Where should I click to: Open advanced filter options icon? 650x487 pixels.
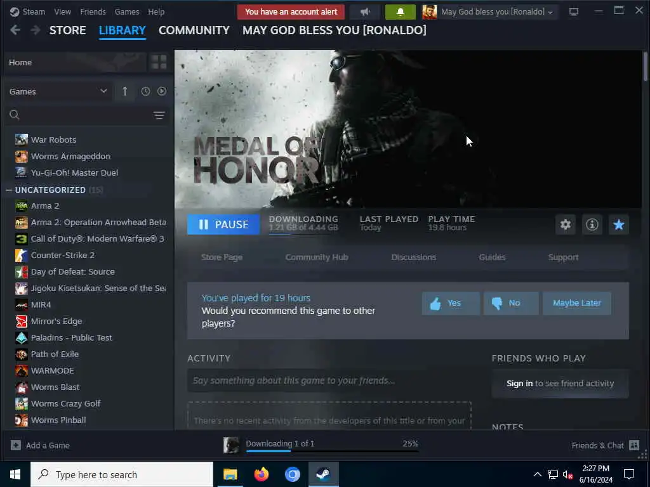tap(159, 115)
